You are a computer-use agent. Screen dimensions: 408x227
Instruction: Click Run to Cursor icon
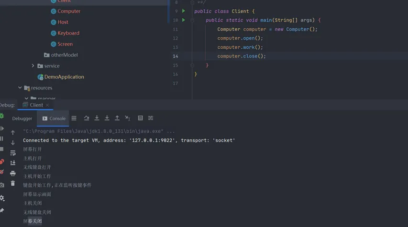point(128,118)
